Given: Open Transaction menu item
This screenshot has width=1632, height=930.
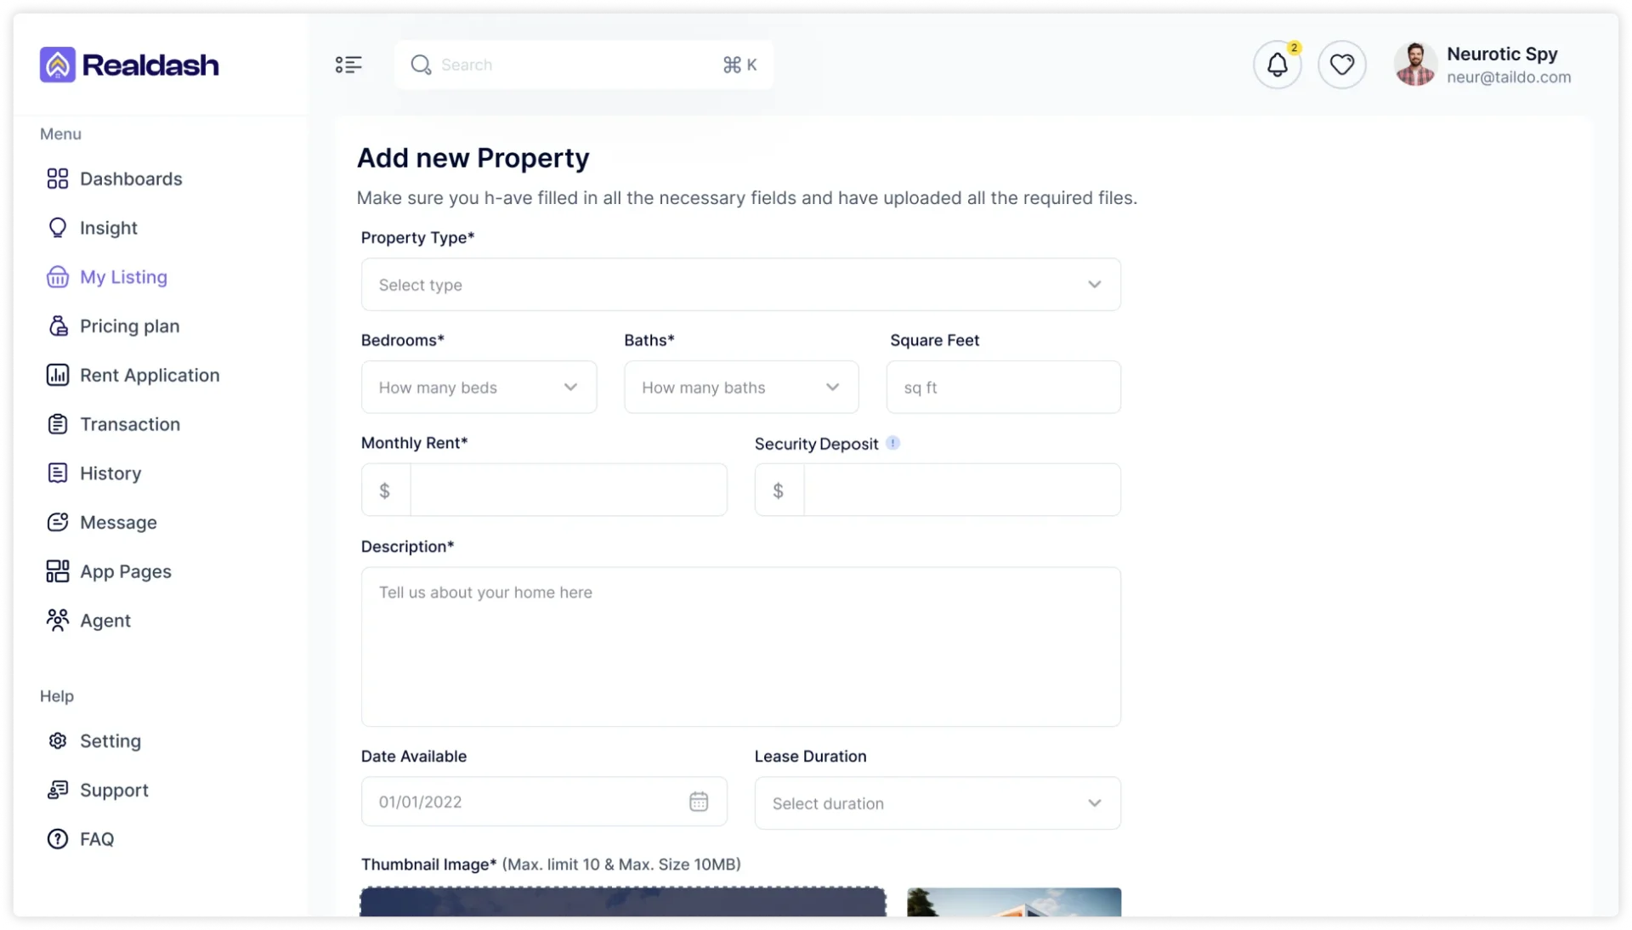Looking at the screenshot, I should click(x=114, y=424).
